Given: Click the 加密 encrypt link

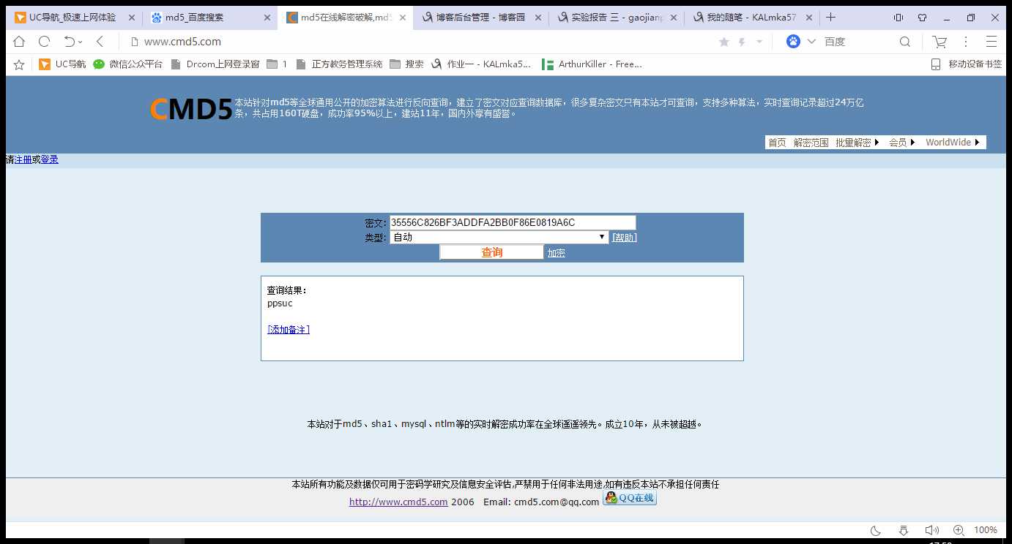Looking at the screenshot, I should [x=557, y=253].
